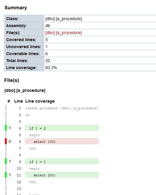Click the hit count 0 beside line 6

pos(10,141)
